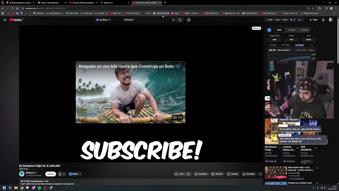Screen dimensions: 339x191
Task: Open Windows Start menu
Action: (x=4, y=188)
